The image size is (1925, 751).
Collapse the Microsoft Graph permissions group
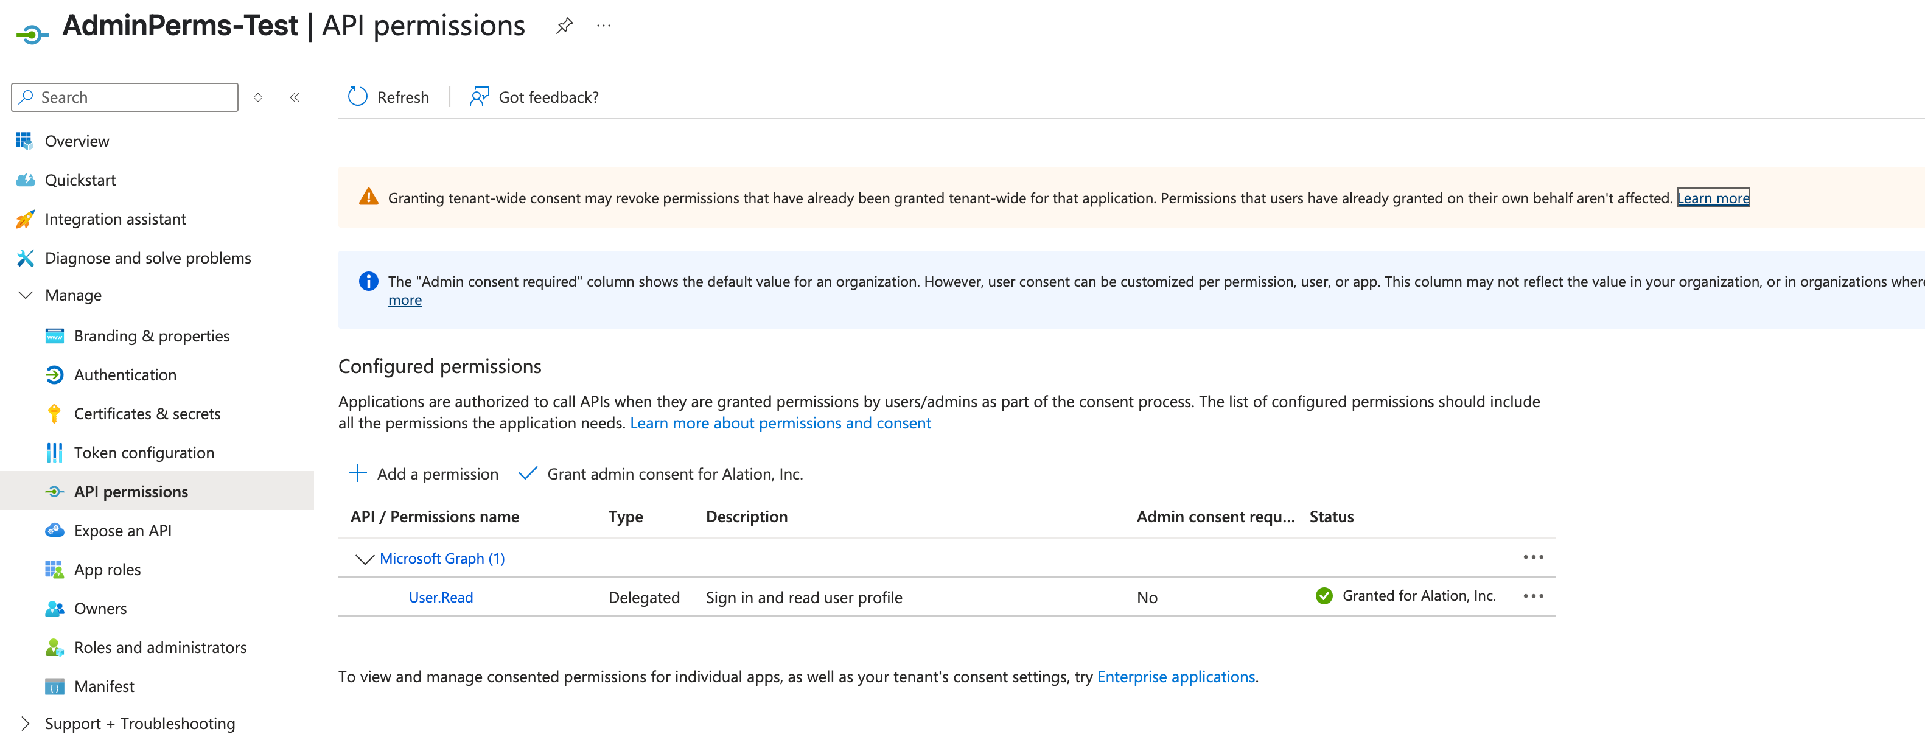pos(364,558)
